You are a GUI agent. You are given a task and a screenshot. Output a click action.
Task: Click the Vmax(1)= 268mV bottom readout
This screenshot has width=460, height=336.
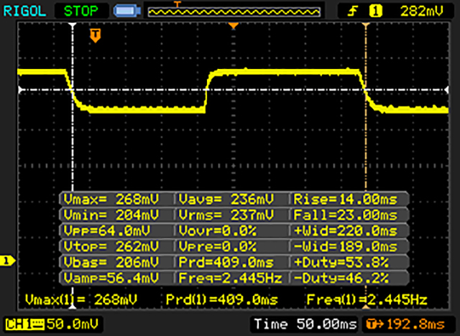click(81, 299)
